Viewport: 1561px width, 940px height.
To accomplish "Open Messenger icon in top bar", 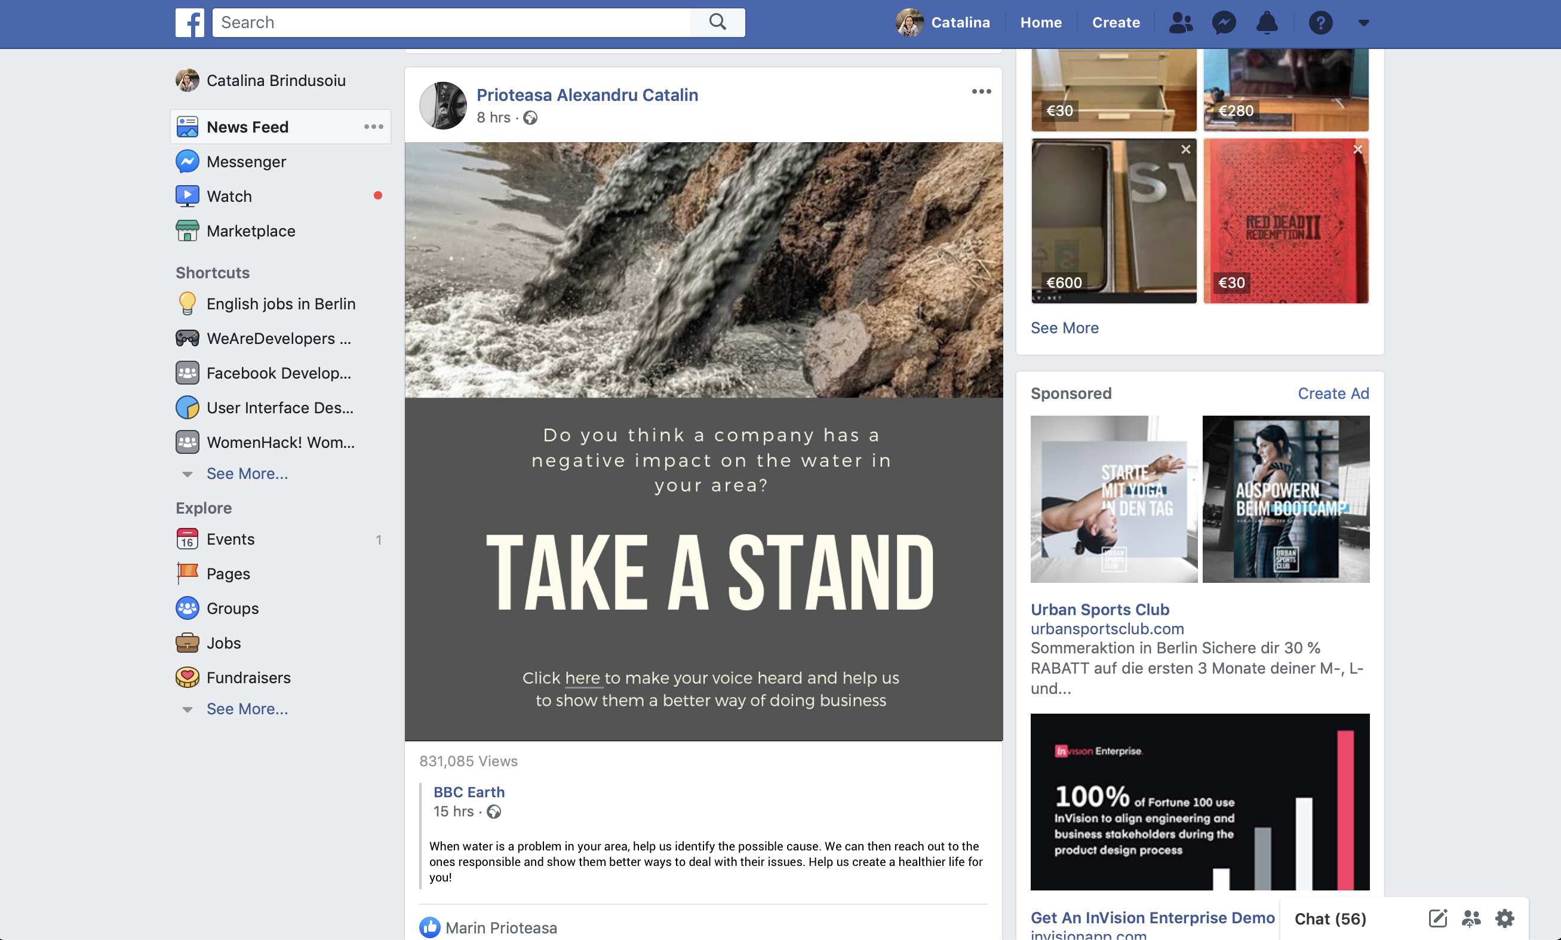I will coord(1224,23).
